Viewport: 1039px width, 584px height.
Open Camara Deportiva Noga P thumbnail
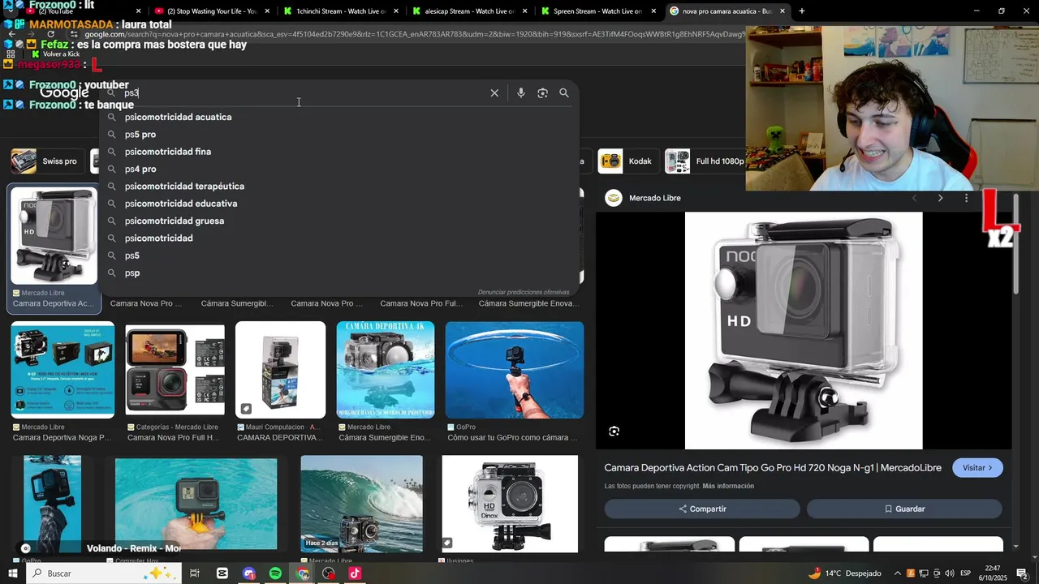coord(63,370)
